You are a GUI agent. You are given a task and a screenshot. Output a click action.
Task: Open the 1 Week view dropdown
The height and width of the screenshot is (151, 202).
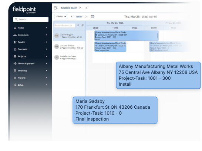[61, 17]
